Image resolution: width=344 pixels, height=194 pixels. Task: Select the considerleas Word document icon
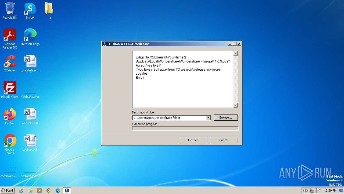[x=30, y=64]
